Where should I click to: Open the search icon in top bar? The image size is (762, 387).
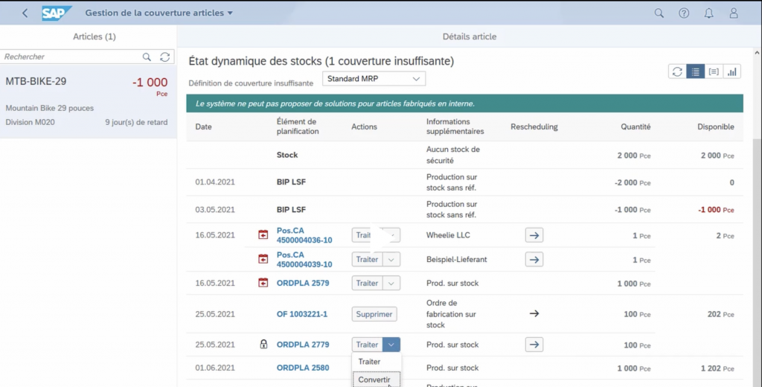[659, 13]
